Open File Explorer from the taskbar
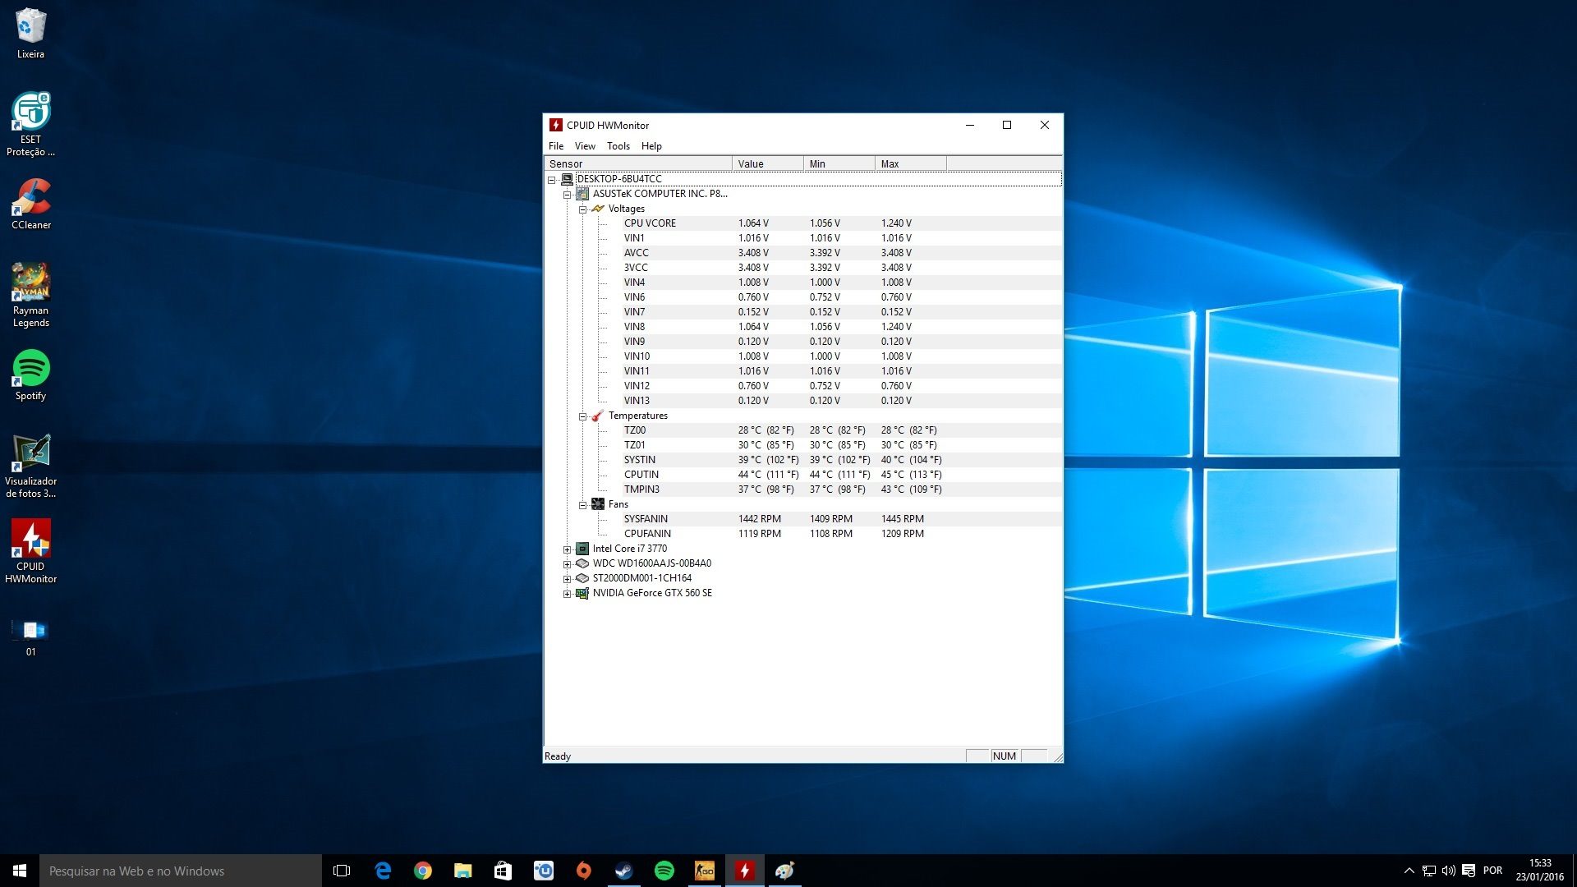 [463, 871]
